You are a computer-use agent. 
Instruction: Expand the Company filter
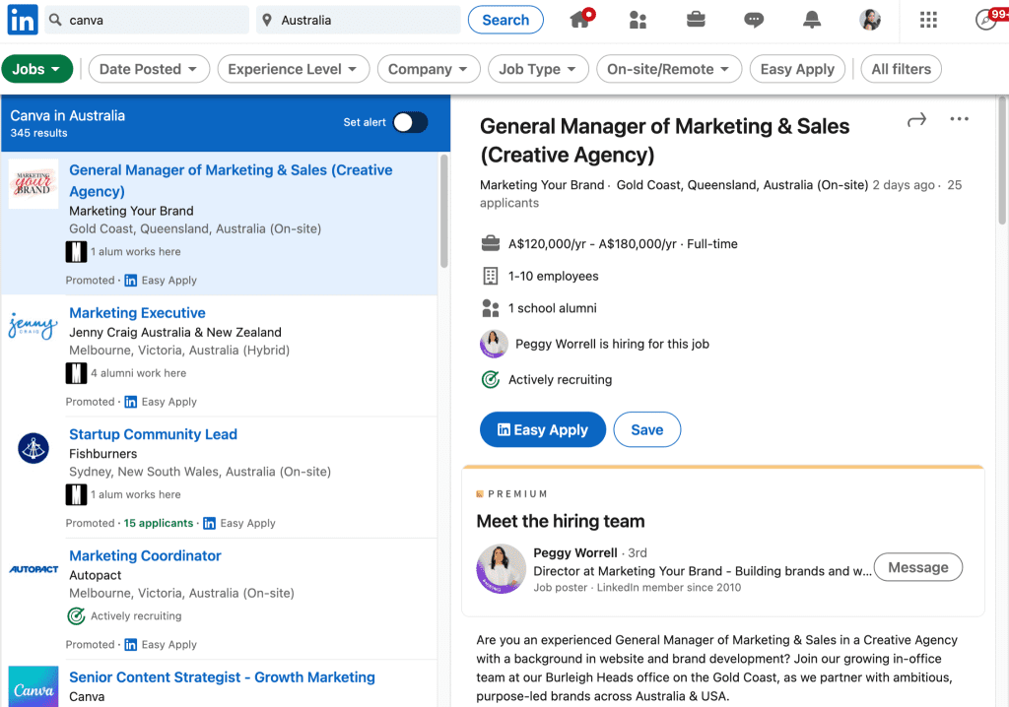tap(429, 69)
